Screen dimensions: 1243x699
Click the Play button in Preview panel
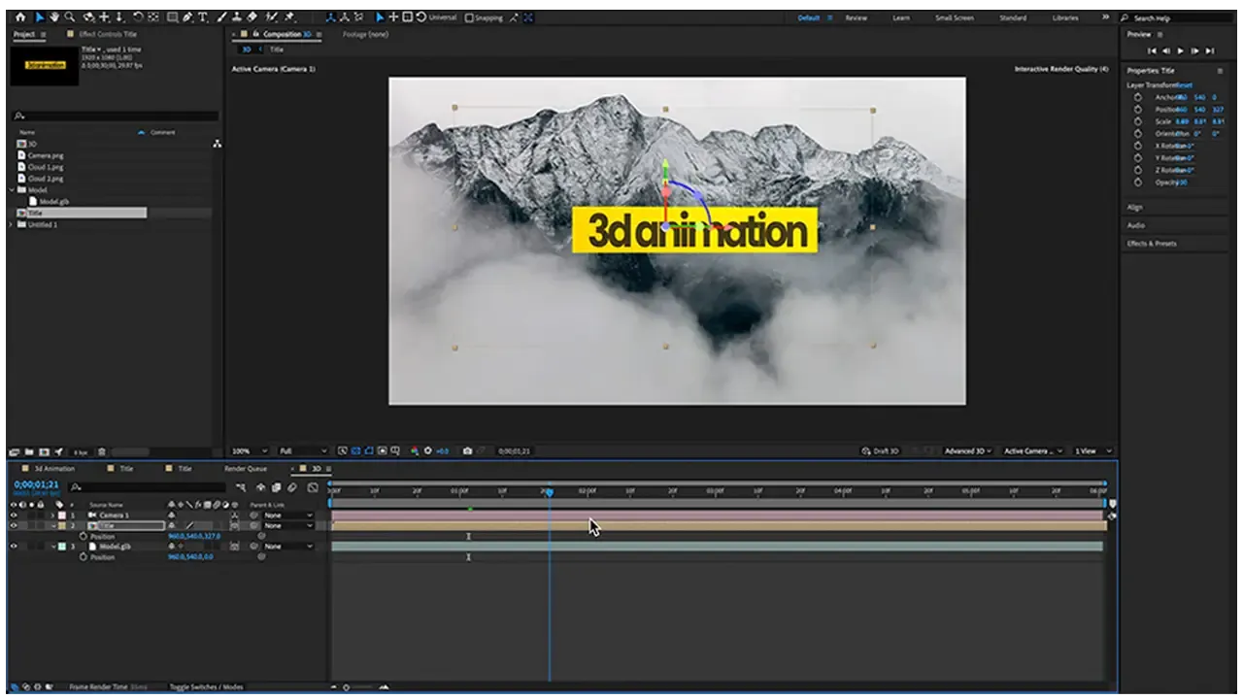click(x=1181, y=50)
